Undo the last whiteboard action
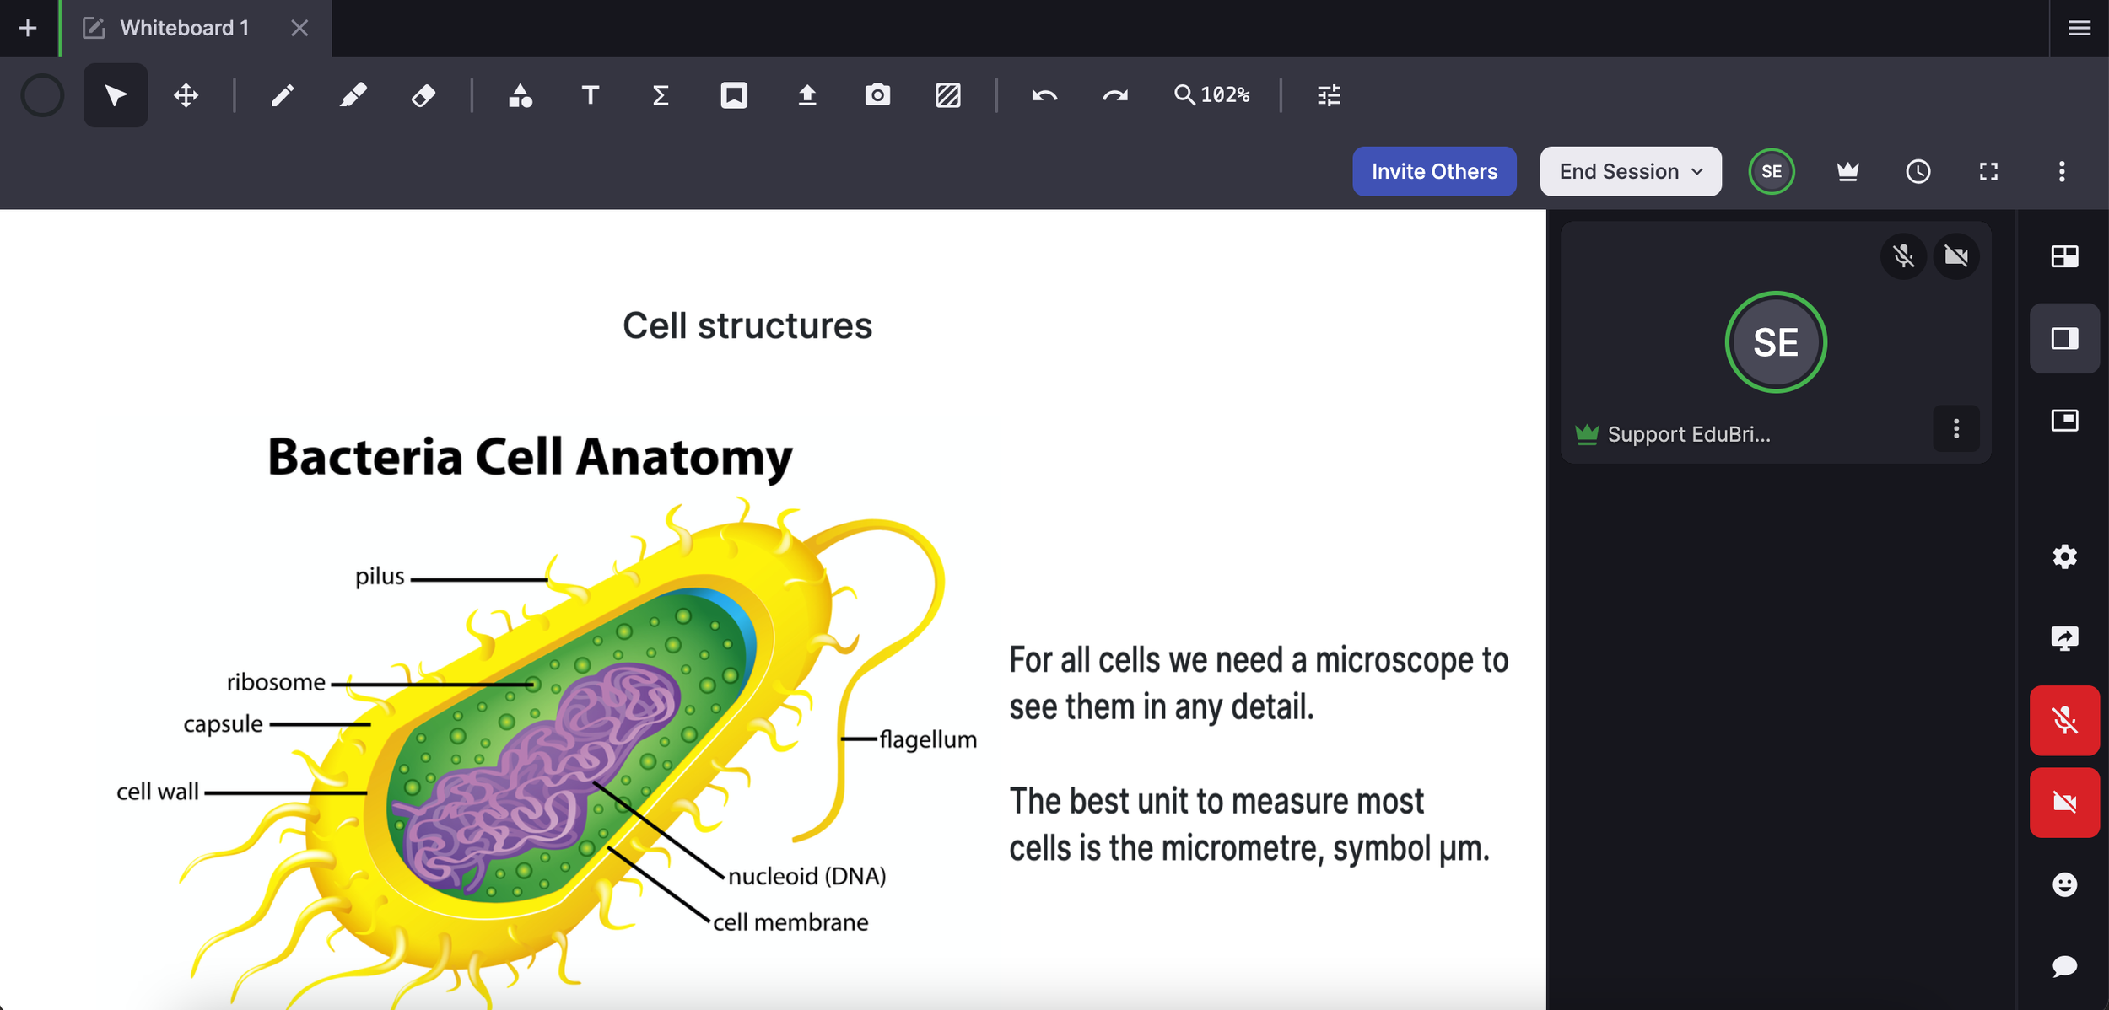The image size is (2109, 1010). click(x=1044, y=95)
